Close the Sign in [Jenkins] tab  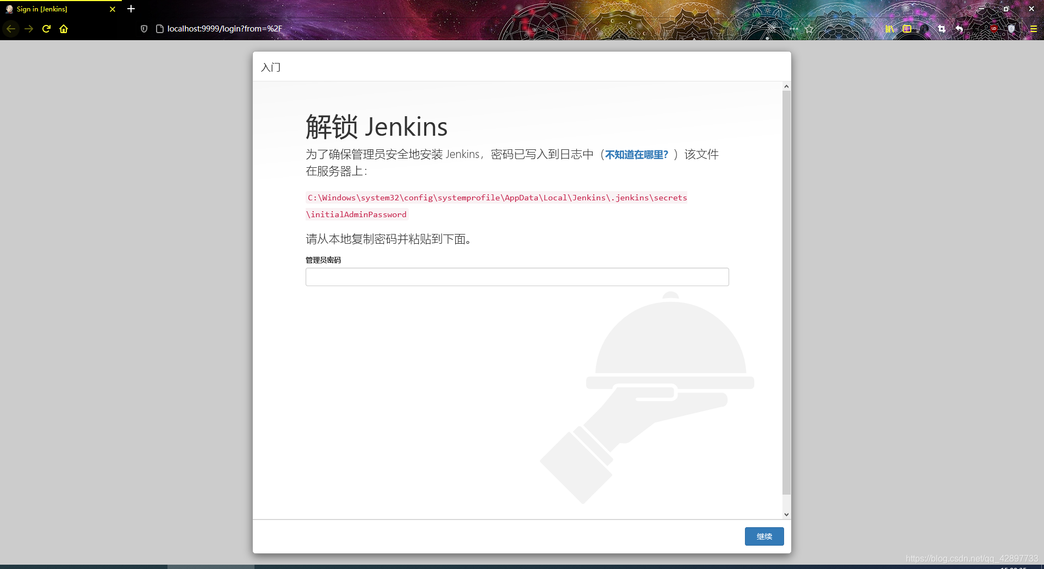pos(113,9)
